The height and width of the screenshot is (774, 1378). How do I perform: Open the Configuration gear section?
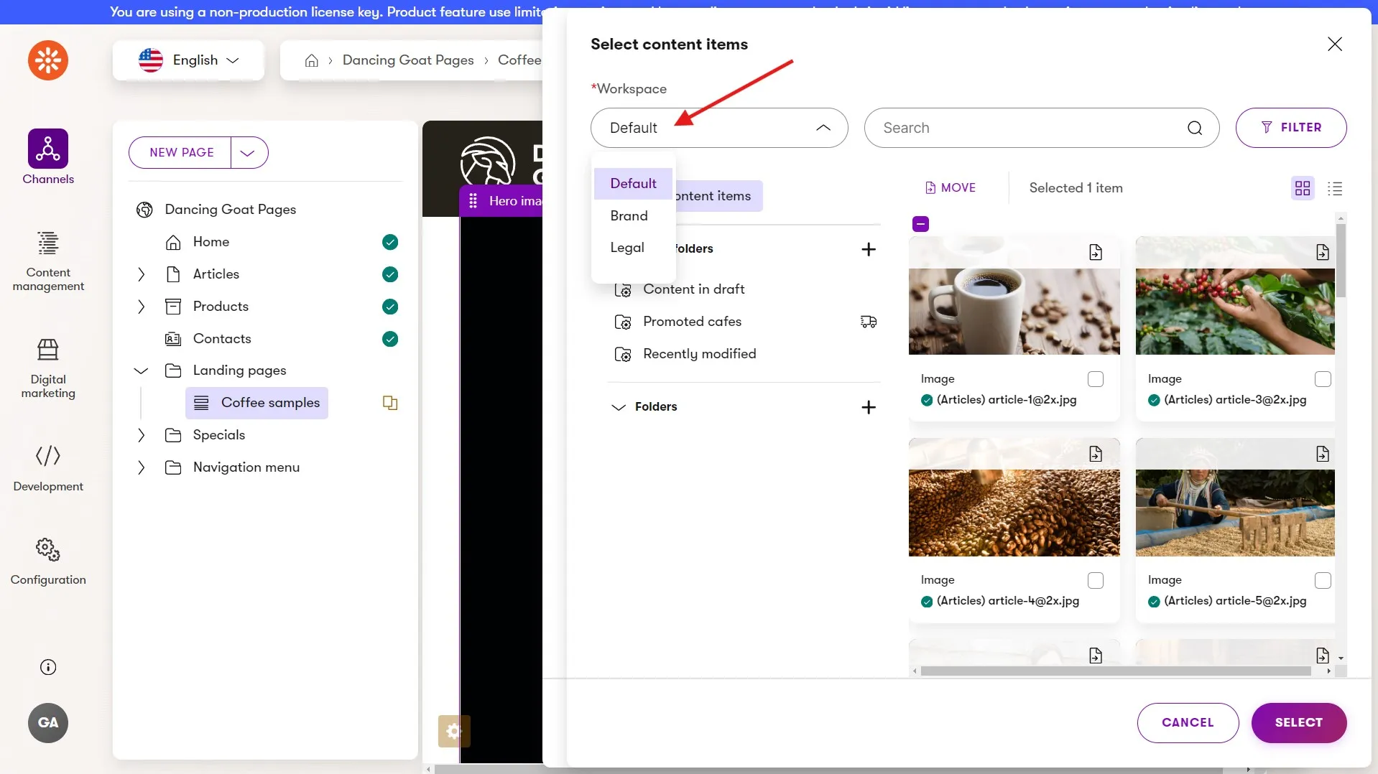pyautogui.click(x=48, y=561)
